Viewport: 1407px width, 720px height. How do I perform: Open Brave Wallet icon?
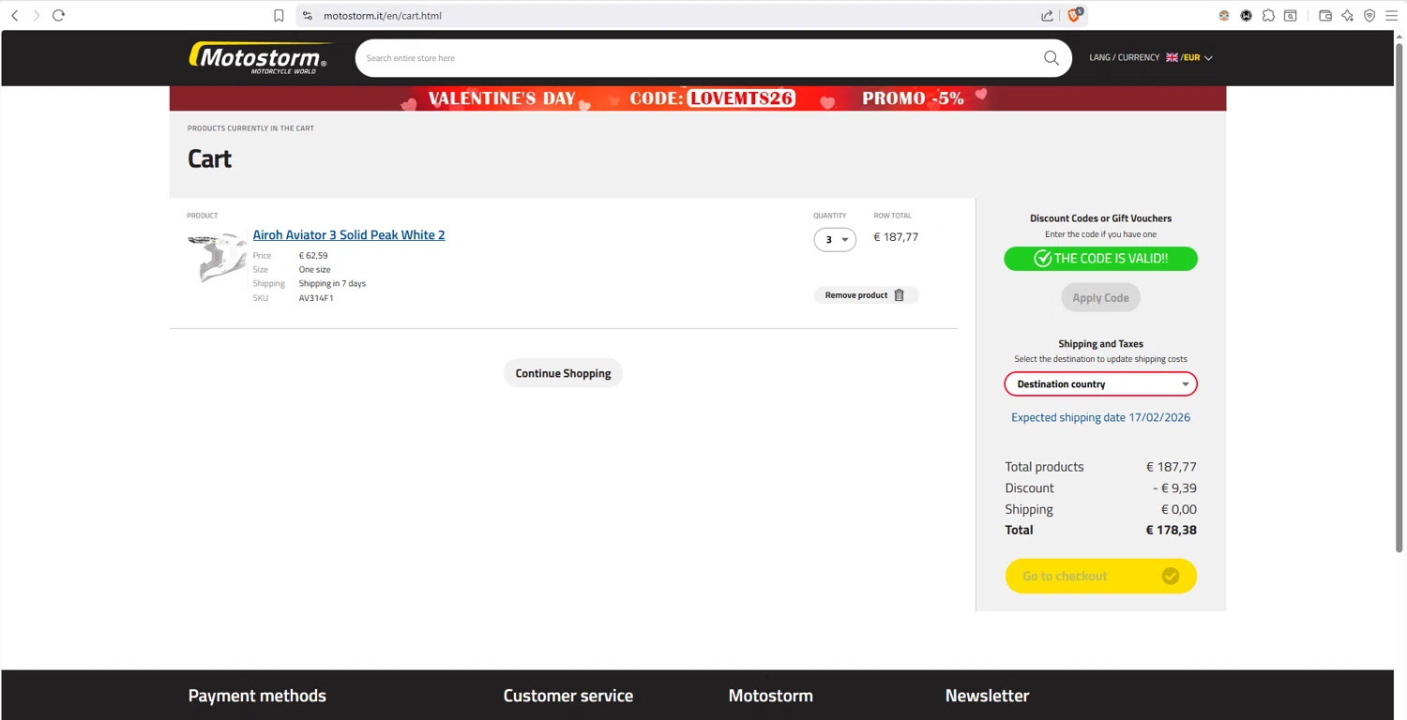1325,15
